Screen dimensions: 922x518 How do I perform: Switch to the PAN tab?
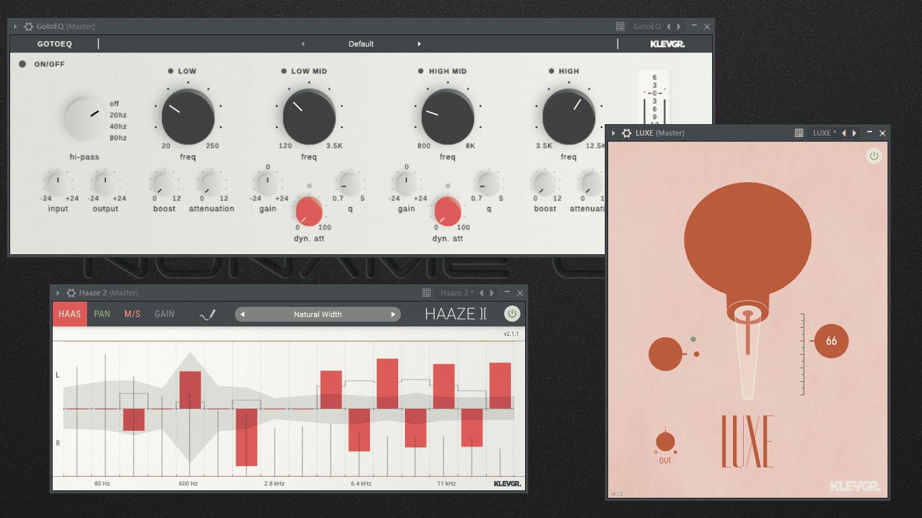102,314
